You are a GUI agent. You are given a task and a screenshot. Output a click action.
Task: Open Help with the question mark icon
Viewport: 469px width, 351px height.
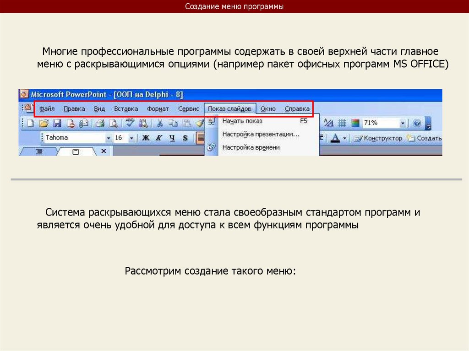point(417,123)
